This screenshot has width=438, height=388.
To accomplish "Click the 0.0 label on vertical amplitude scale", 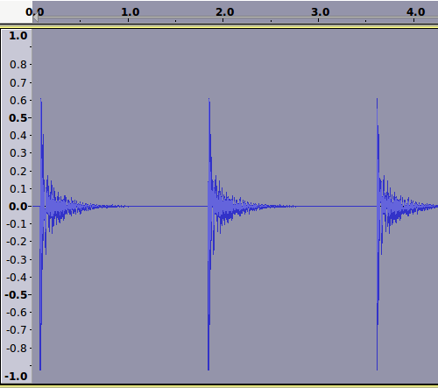I will 18,207.
